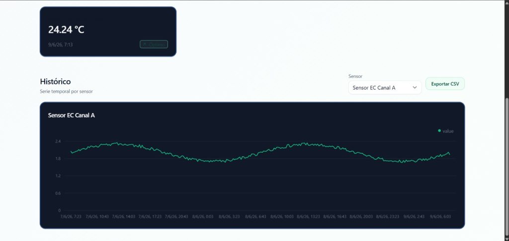Screen dimensions: 509x241
Task: Click the 8/6/26, 6:43 x-axis label
Action: click(256, 216)
